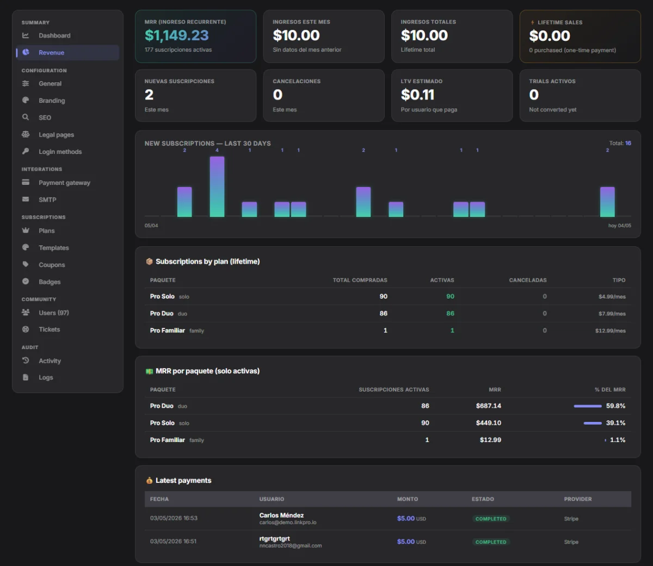Click the tallest chart bar labeled 4
The height and width of the screenshot is (566, 653).
(x=217, y=186)
